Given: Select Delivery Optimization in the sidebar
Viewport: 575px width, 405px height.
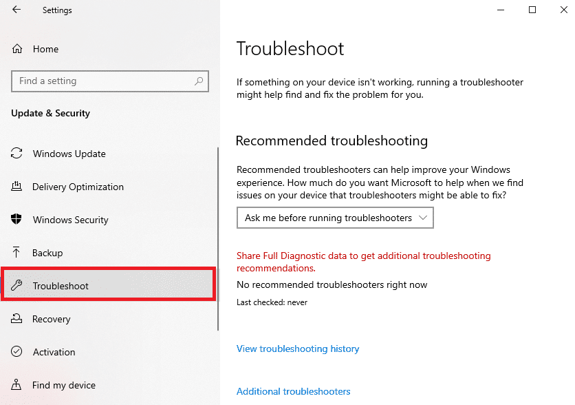Looking at the screenshot, I should tap(78, 187).
